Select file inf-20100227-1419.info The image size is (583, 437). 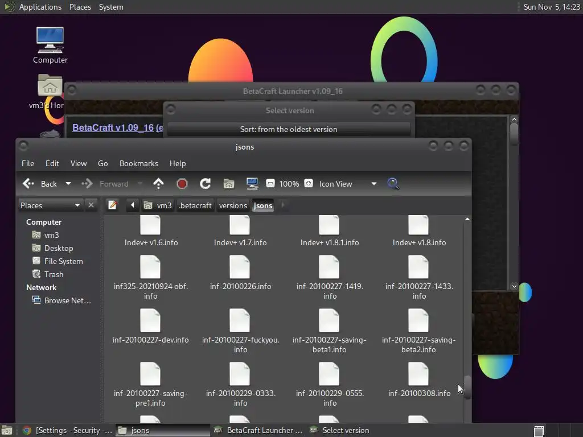[330, 277]
